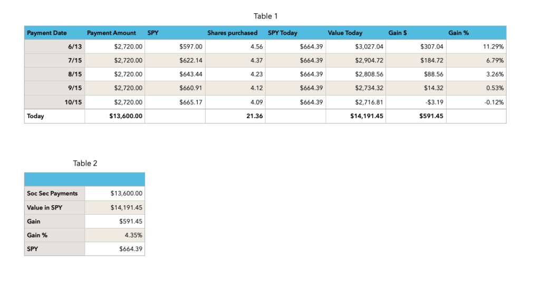Select the 11.29% gain cell
Viewport: 540px width, 287px height.
(x=493, y=47)
